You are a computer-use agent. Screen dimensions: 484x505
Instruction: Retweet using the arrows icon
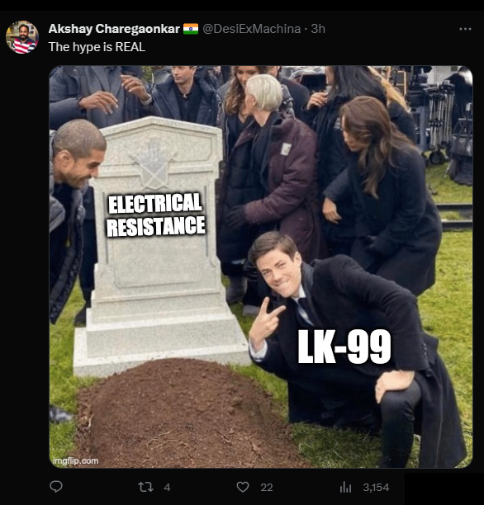click(145, 487)
